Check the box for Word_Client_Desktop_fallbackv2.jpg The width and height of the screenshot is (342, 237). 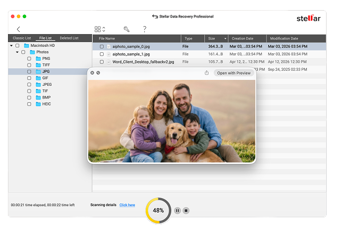102,62
